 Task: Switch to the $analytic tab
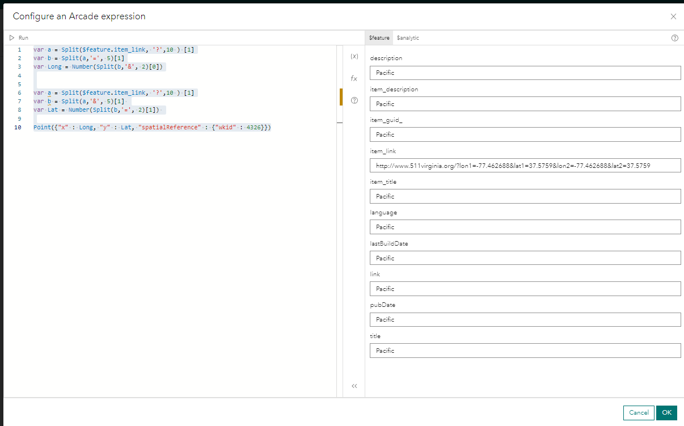click(407, 37)
